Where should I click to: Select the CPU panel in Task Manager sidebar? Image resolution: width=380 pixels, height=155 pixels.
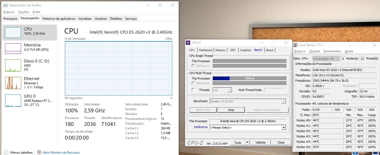pos(30,33)
